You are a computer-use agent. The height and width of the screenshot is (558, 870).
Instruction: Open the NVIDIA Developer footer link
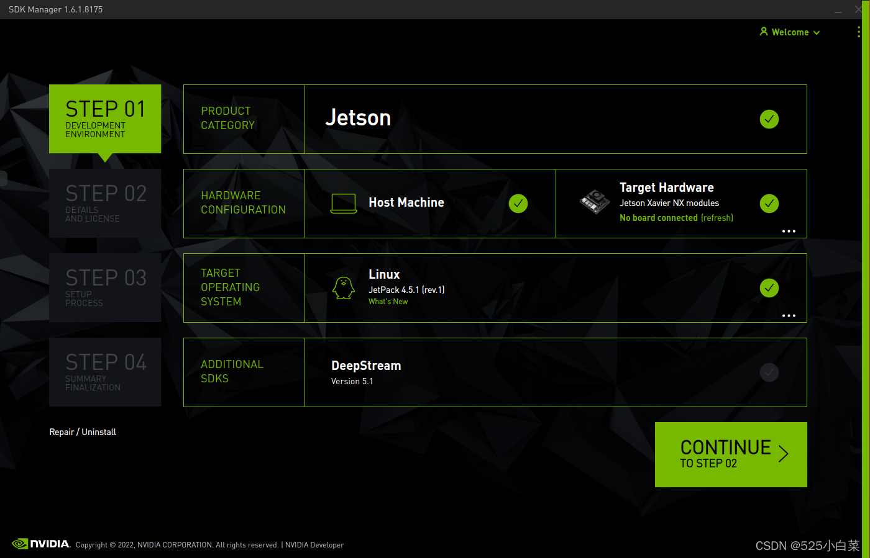tap(314, 545)
